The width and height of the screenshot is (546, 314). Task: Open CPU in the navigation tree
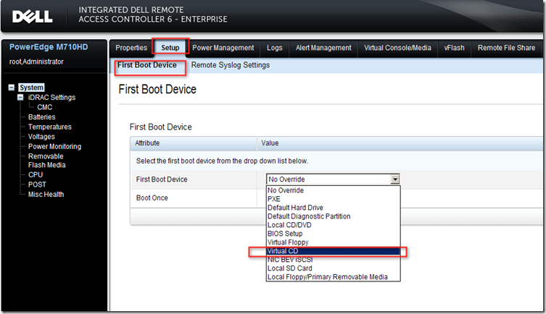tap(36, 174)
